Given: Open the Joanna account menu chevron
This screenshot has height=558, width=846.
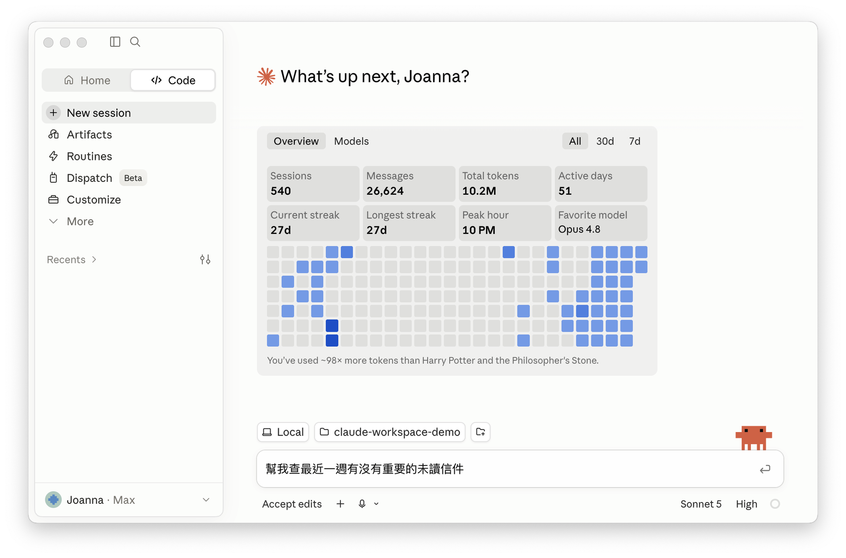Looking at the screenshot, I should tap(206, 500).
